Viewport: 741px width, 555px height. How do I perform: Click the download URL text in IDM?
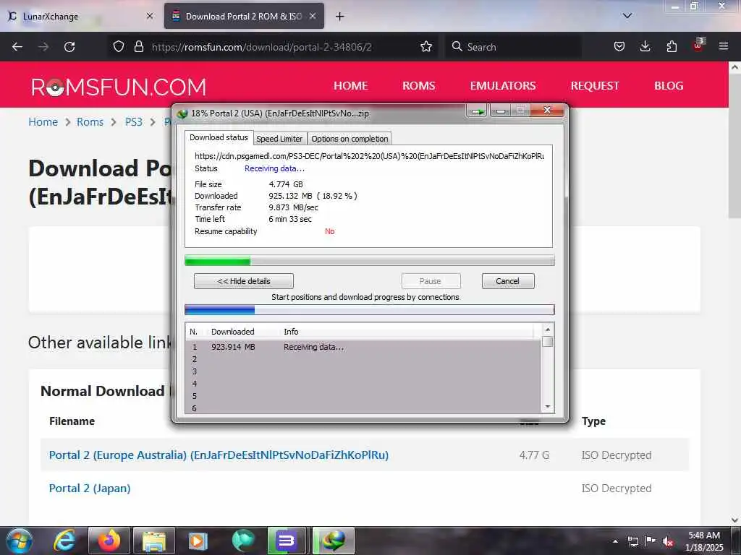pyautogui.click(x=370, y=156)
